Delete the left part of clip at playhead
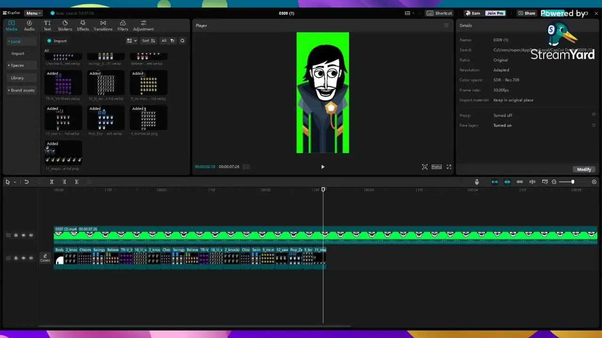Screen dimensions: 602x338 point(64,182)
